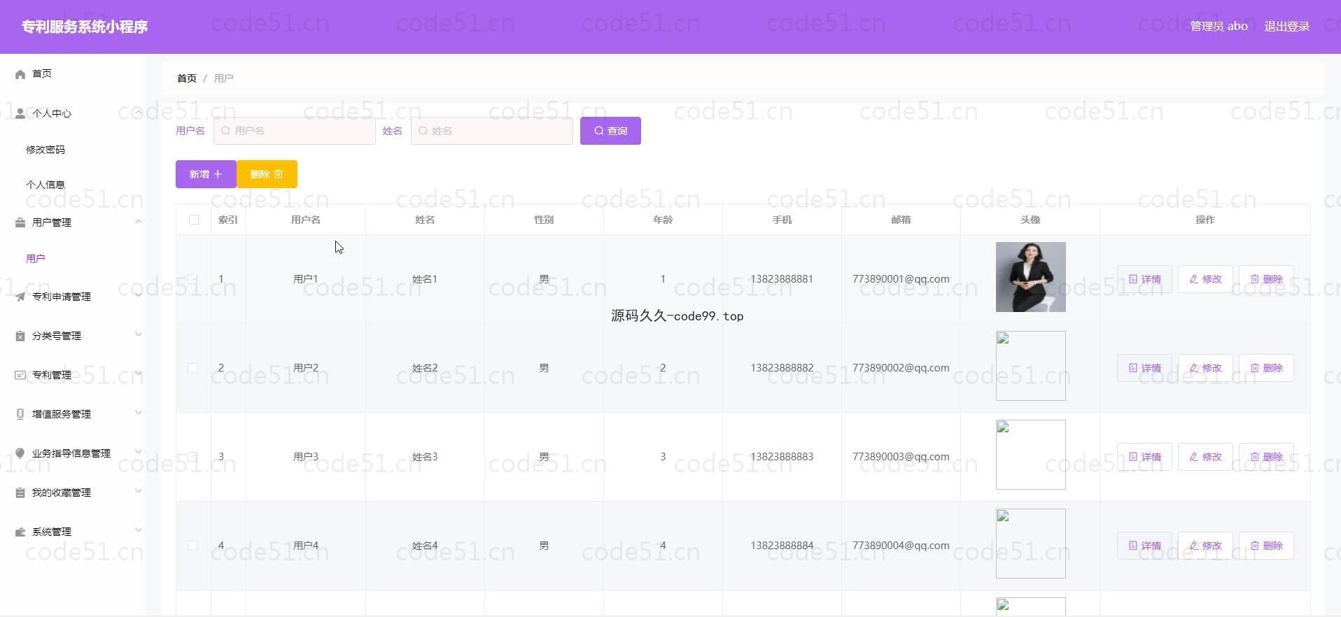The image size is (1341, 617).
Task: View 详情 for 用户4
Action: (1144, 546)
